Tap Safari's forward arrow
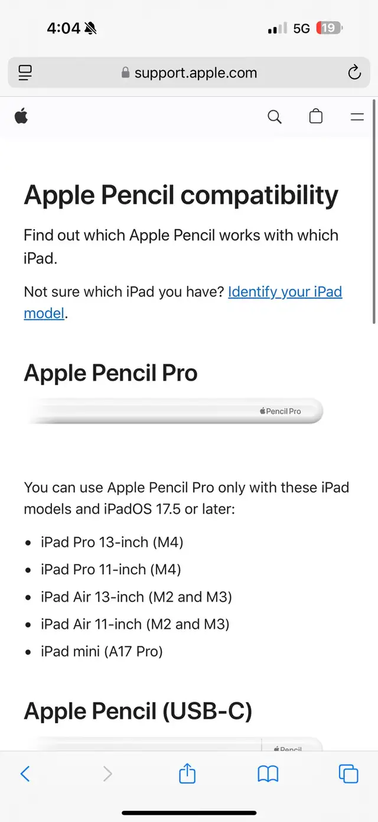The image size is (378, 822). point(107,774)
